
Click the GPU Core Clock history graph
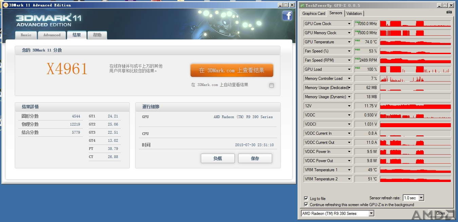pos(415,24)
